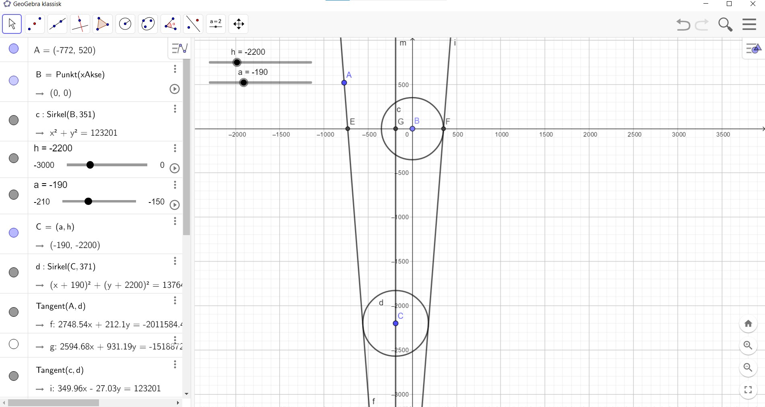Toggle visibility of point B
This screenshot has width=765, height=407.
(x=14, y=81)
